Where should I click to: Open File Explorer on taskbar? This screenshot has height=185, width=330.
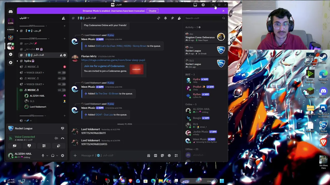click(161, 181)
